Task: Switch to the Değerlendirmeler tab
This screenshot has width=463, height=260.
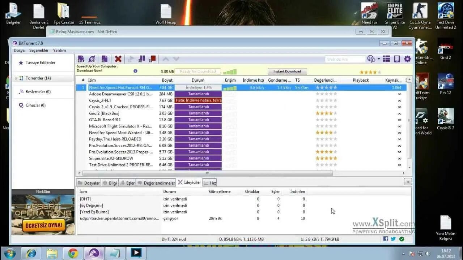Action: click(x=156, y=183)
